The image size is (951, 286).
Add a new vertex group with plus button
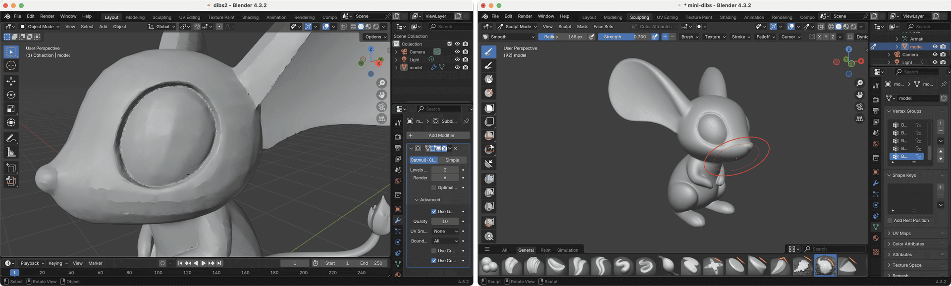(x=941, y=123)
